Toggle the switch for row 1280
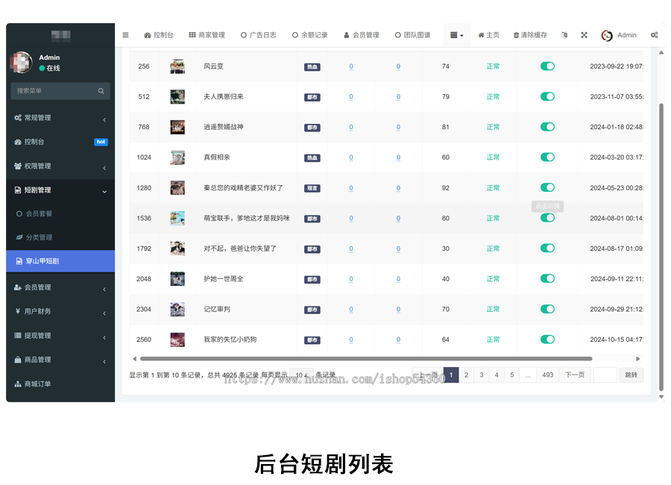The height and width of the screenshot is (485, 671). tap(547, 188)
